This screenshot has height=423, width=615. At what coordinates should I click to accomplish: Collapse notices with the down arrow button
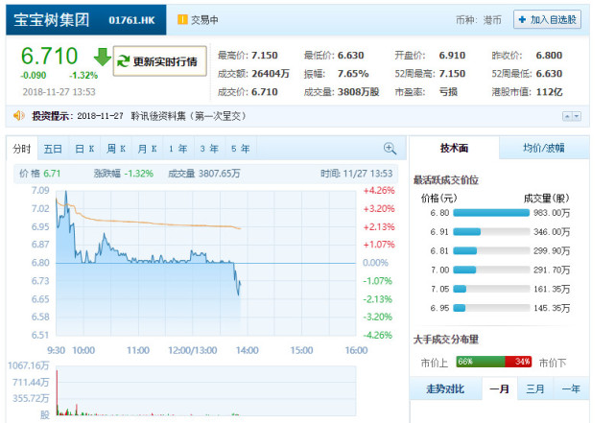(577, 116)
